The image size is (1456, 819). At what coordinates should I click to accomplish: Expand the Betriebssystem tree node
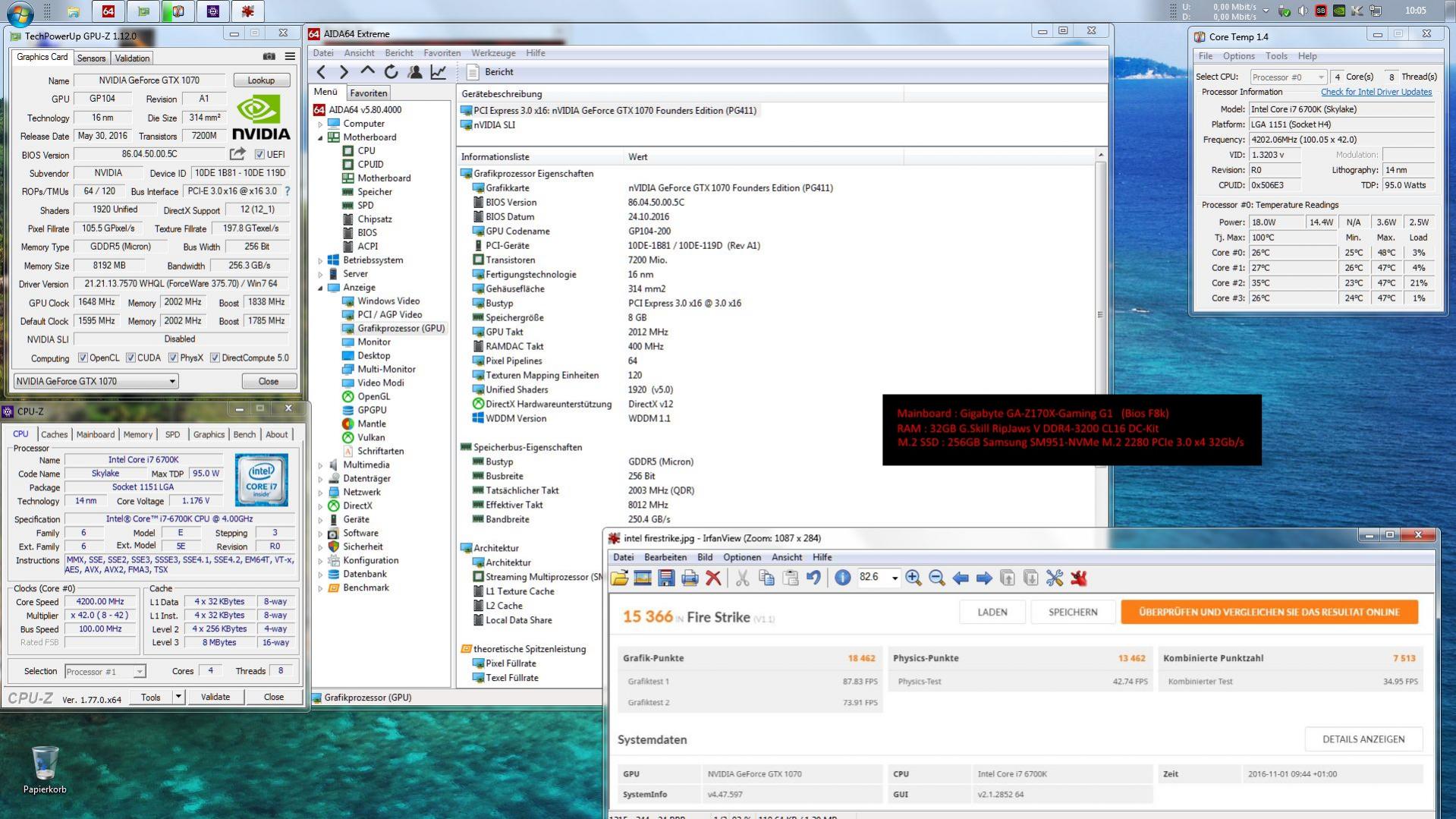click(320, 260)
